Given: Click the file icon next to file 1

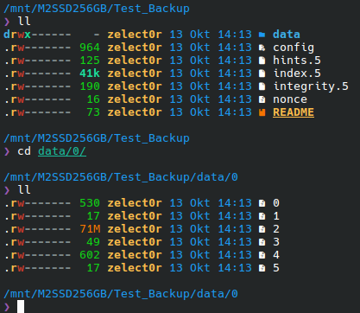Looking at the screenshot, I should [262, 216].
